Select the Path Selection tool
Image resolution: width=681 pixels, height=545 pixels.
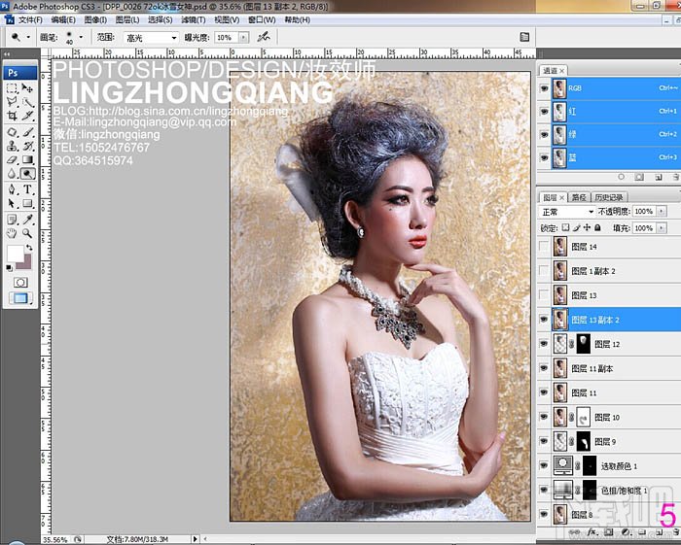(x=12, y=203)
